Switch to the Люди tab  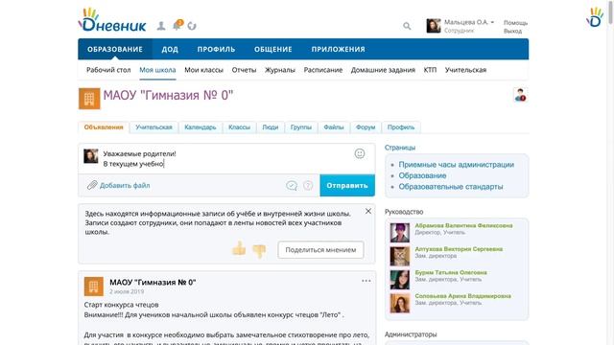(x=271, y=127)
